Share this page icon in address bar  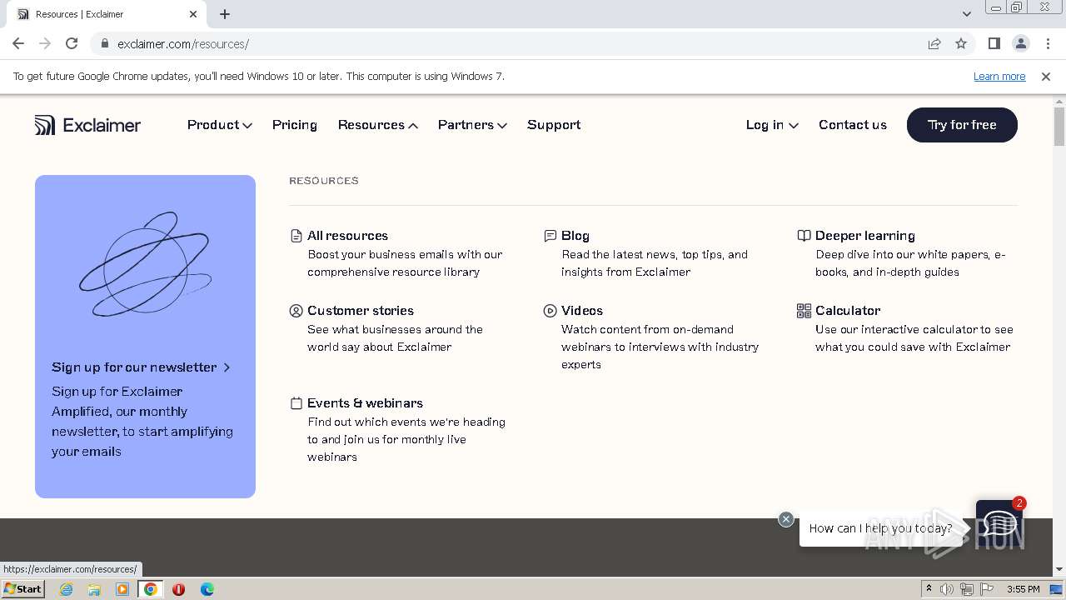coord(934,43)
